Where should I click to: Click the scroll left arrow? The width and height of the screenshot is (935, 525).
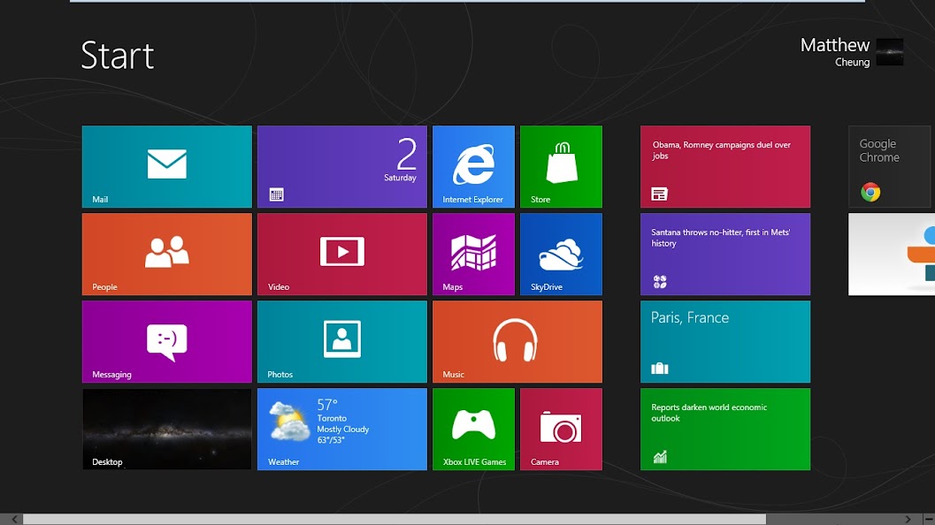14,520
